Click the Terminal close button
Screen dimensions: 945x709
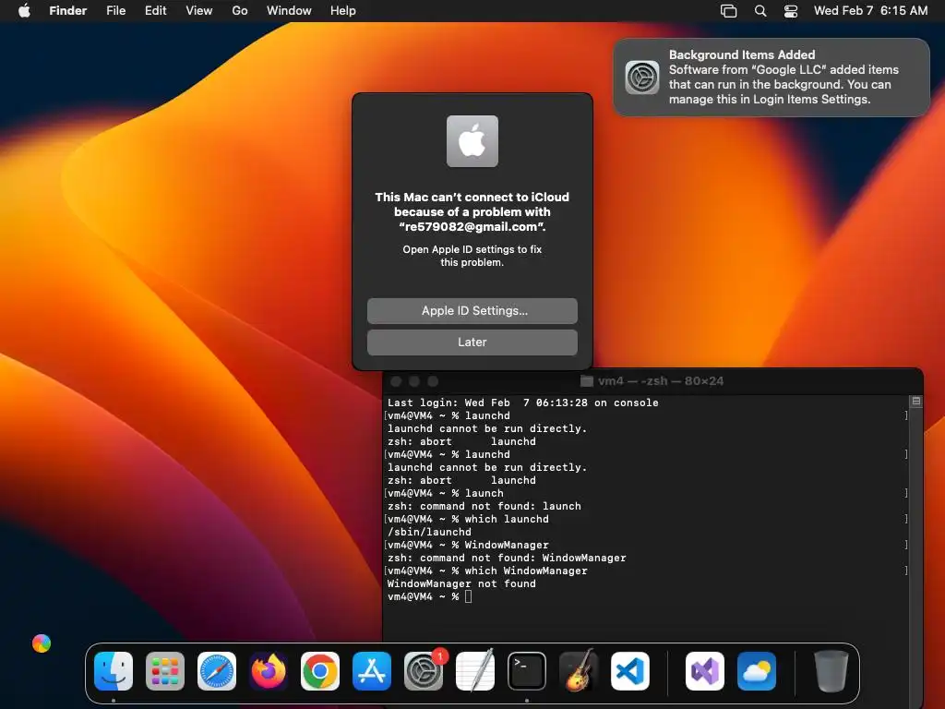(396, 381)
